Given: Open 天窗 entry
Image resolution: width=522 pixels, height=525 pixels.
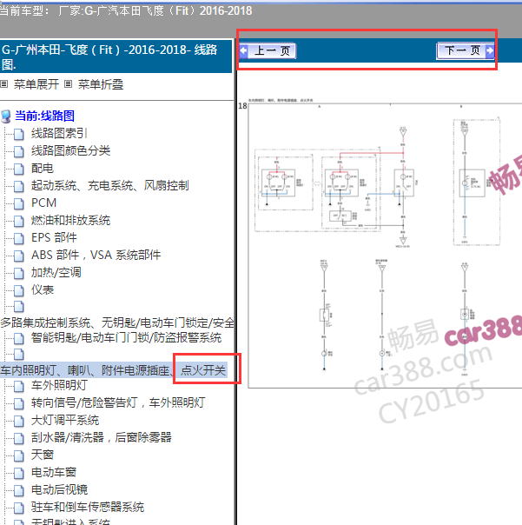Looking at the screenshot, I should (43, 455).
